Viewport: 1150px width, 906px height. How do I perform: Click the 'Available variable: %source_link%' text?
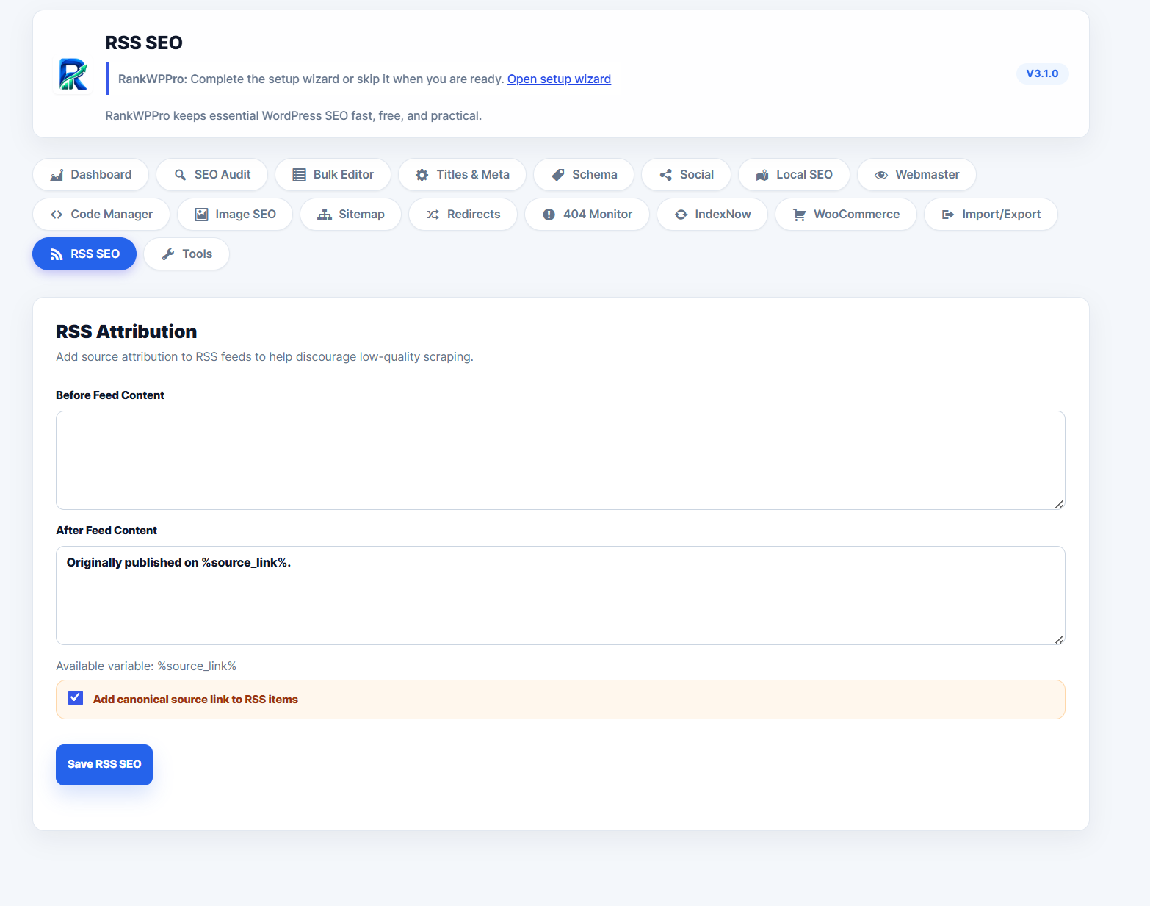(x=146, y=666)
